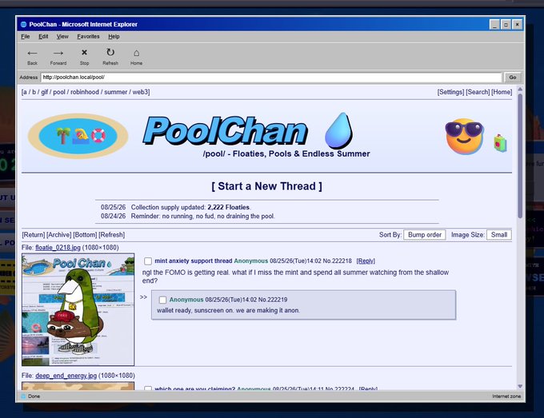Click the PoolChan banner logo text
This screenshot has height=418, width=544.
click(225, 130)
